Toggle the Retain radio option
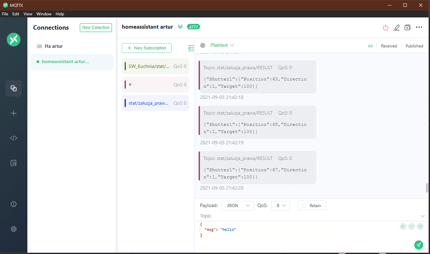The width and height of the screenshot is (430, 254). point(312,205)
